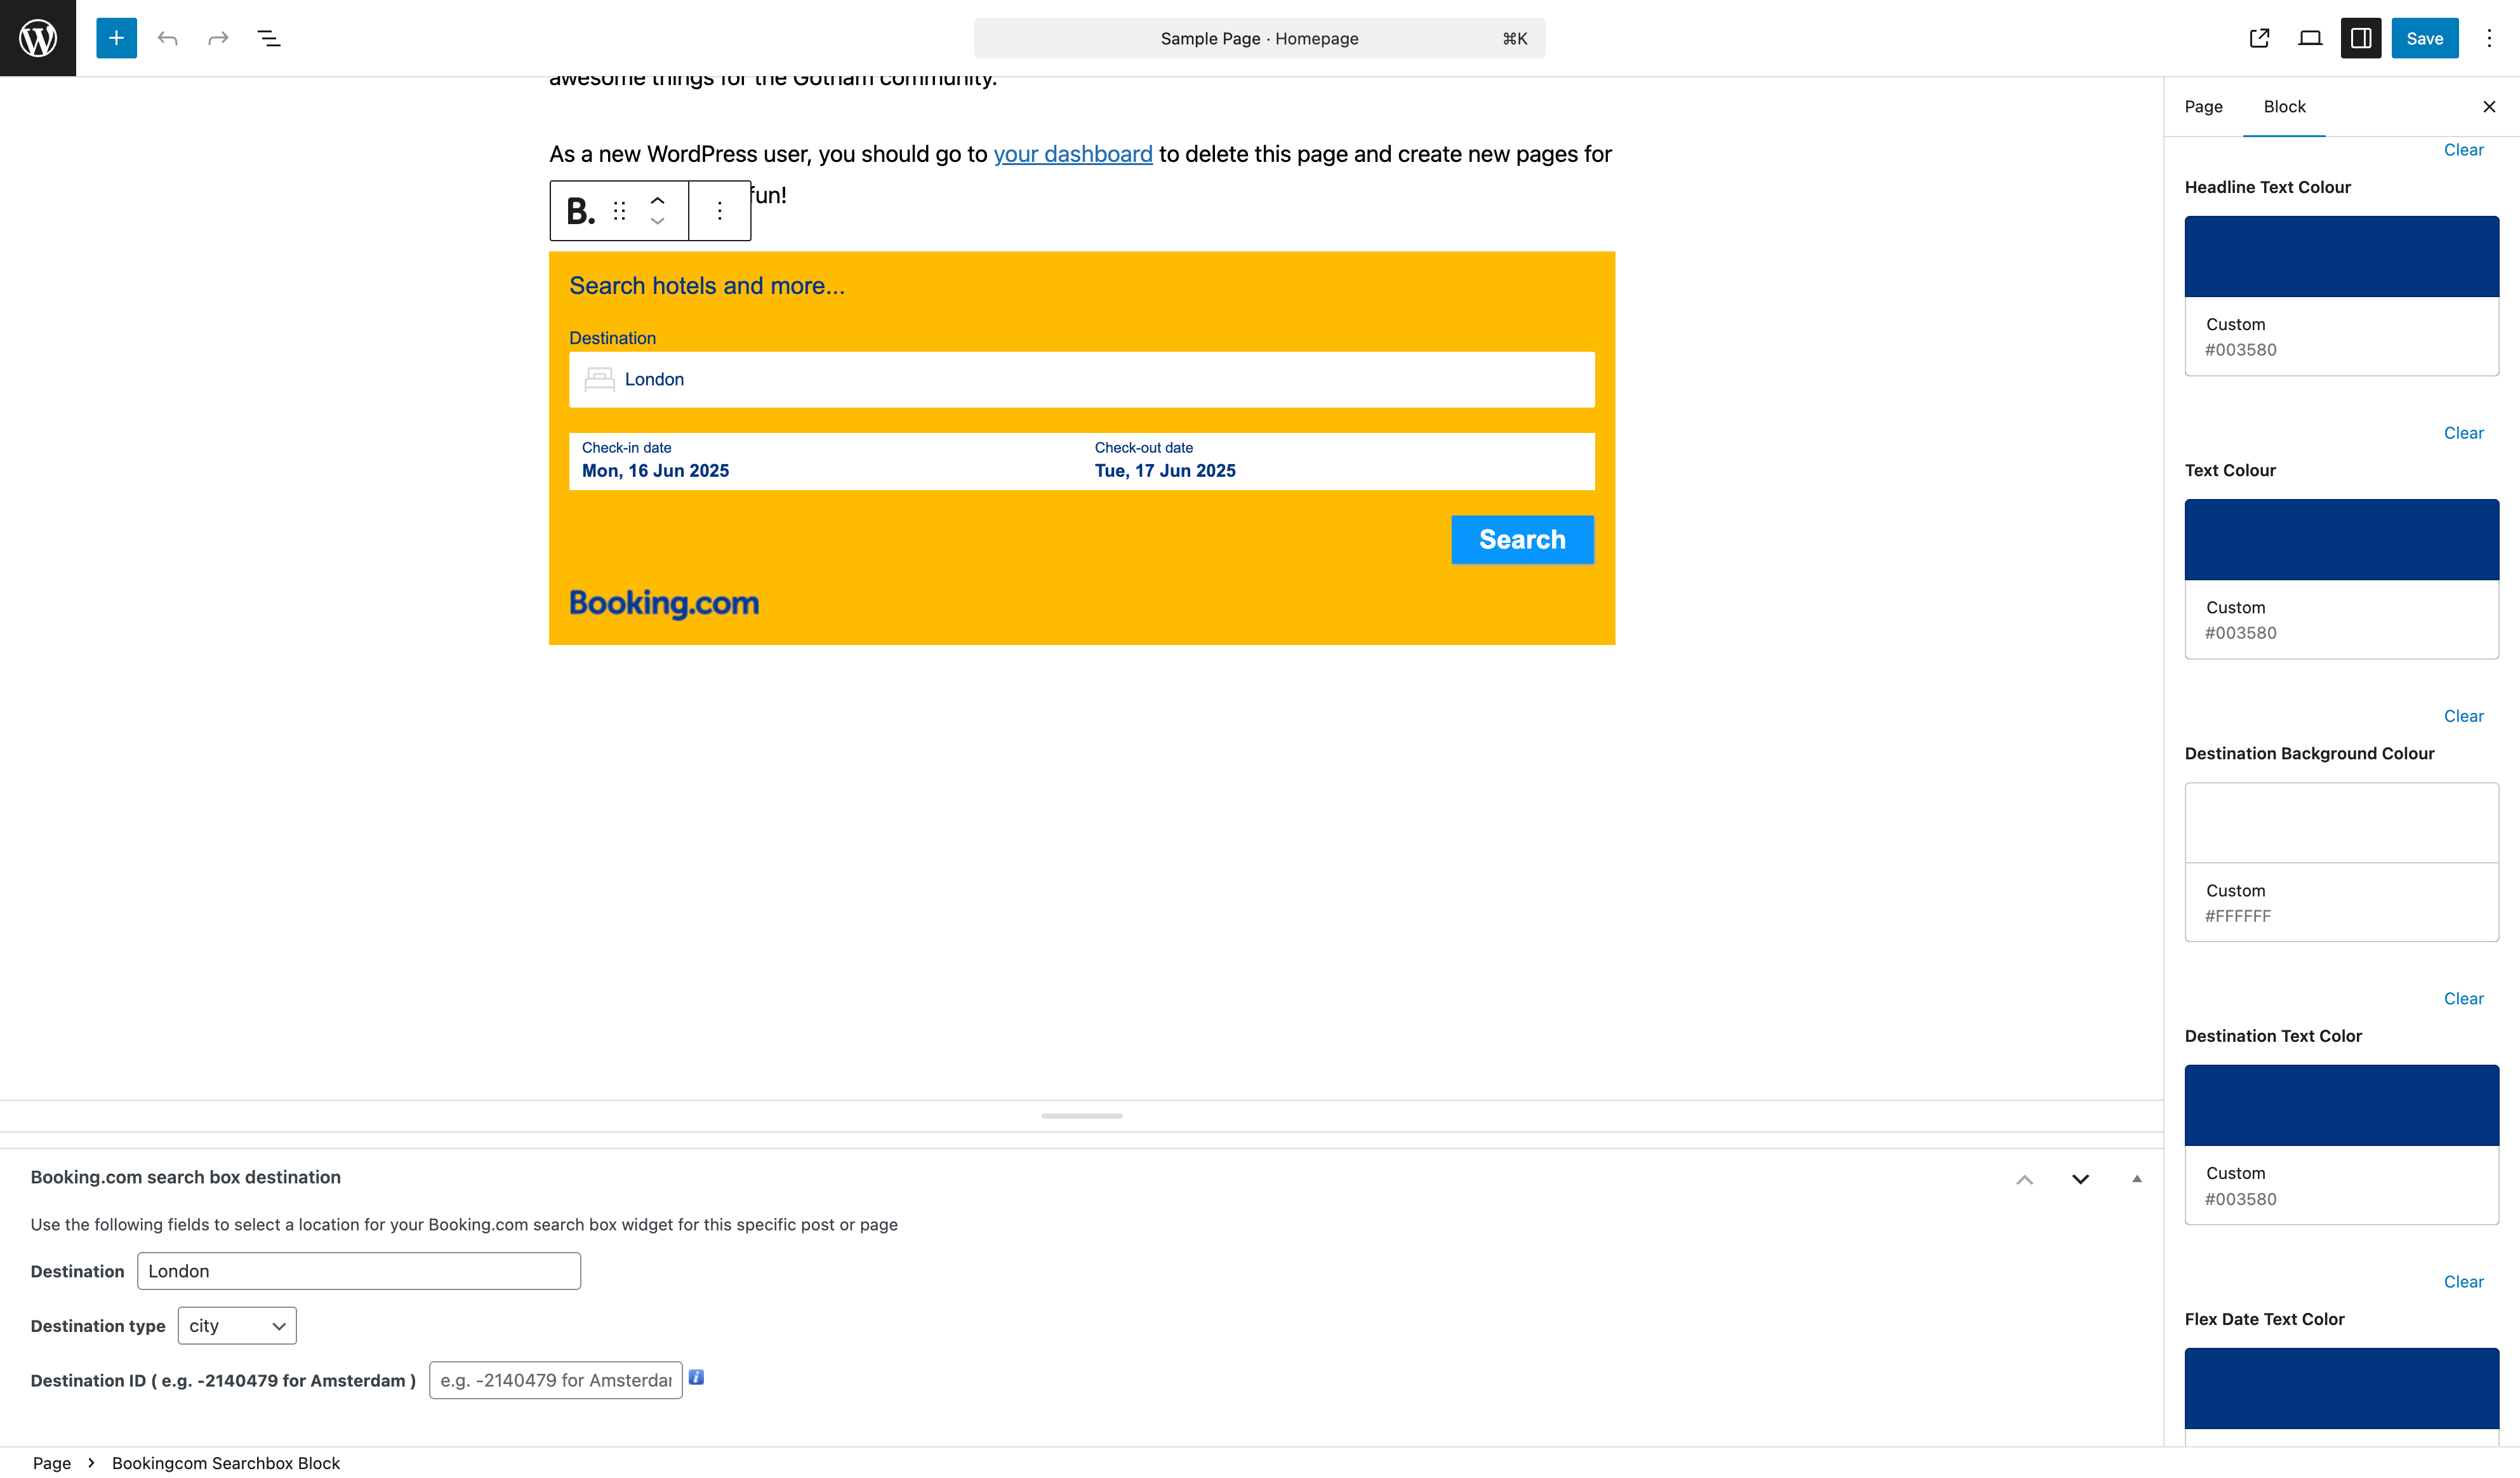
Task: Close the Settings sidebar
Action: click(2489, 106)
